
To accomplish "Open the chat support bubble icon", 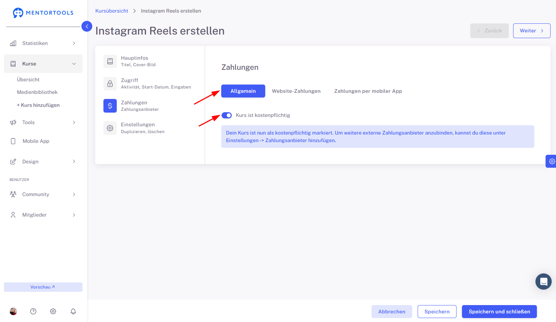I will click(543, 281).
